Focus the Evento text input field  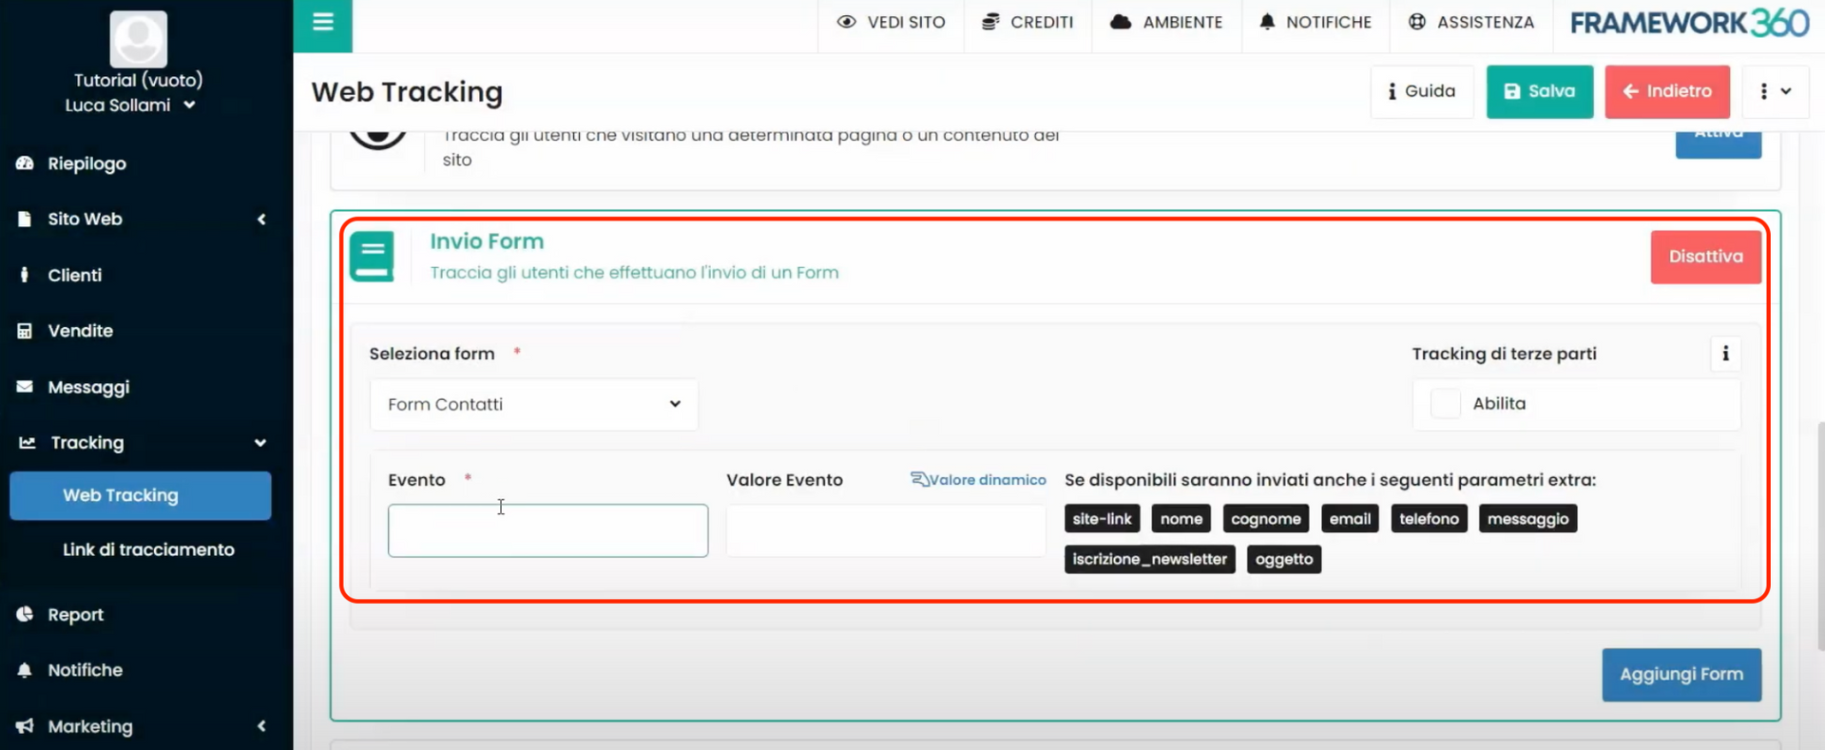click(547, 530)
